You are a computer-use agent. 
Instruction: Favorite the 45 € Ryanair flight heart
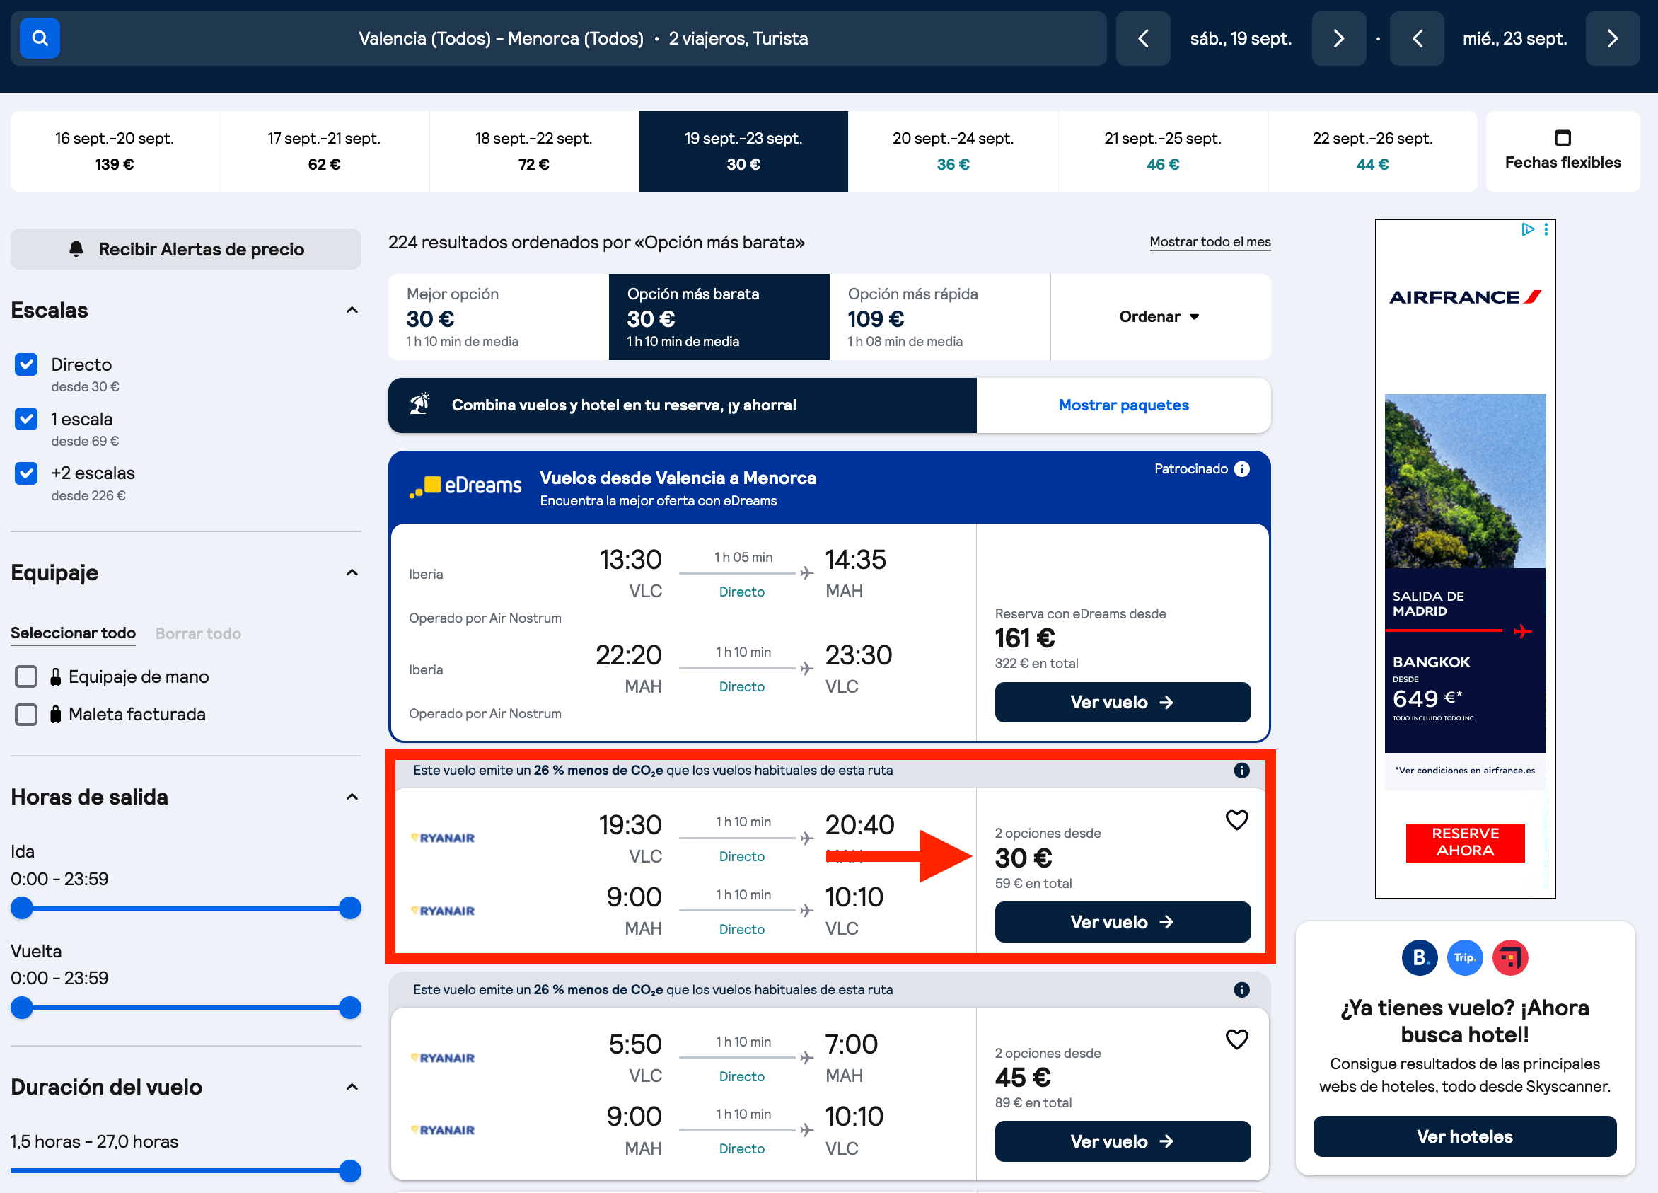(1236, 1039)
